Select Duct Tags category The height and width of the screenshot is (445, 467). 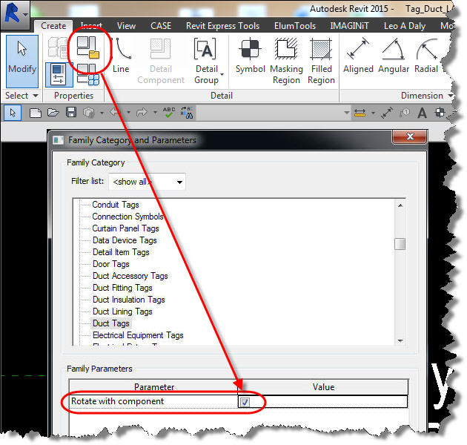pos(110,323)
